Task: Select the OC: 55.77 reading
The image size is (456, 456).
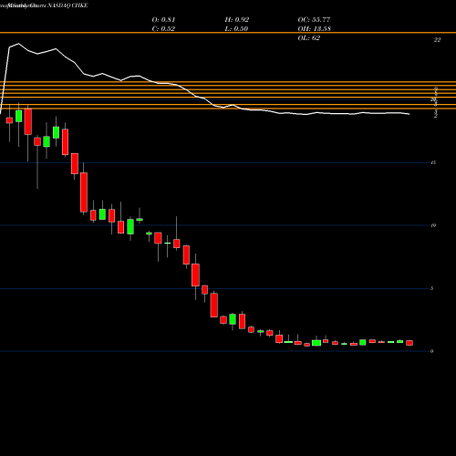Action: tap(314, 20)
